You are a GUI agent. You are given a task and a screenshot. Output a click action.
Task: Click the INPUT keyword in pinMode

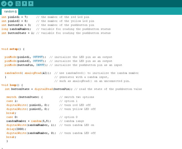(41, 65)
